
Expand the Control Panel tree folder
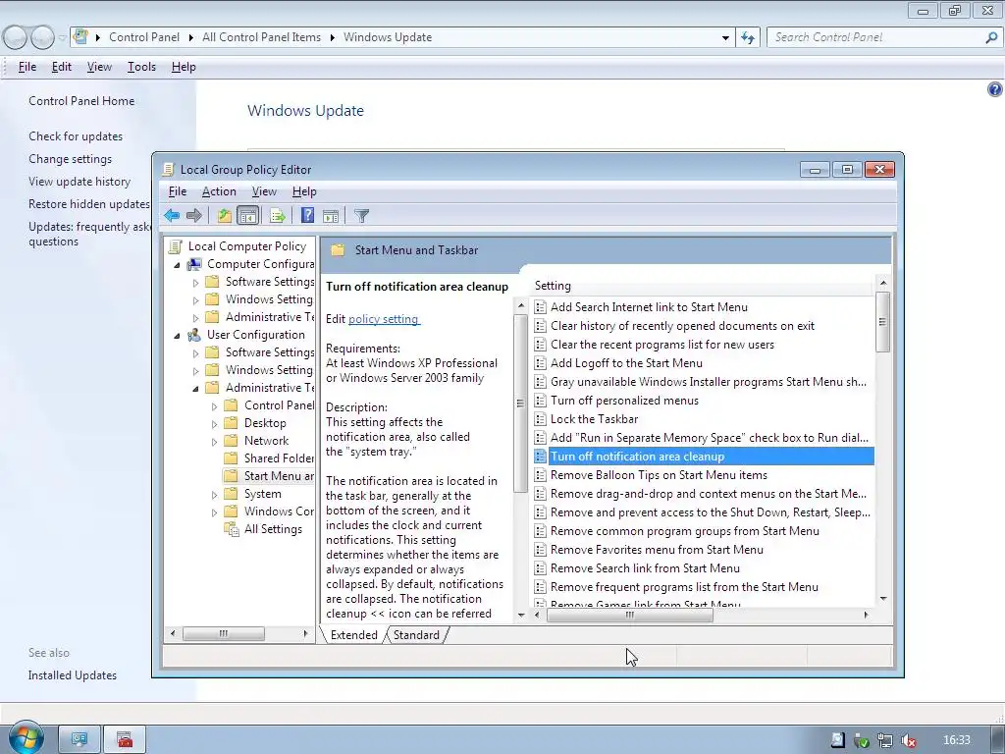[214, 406]
